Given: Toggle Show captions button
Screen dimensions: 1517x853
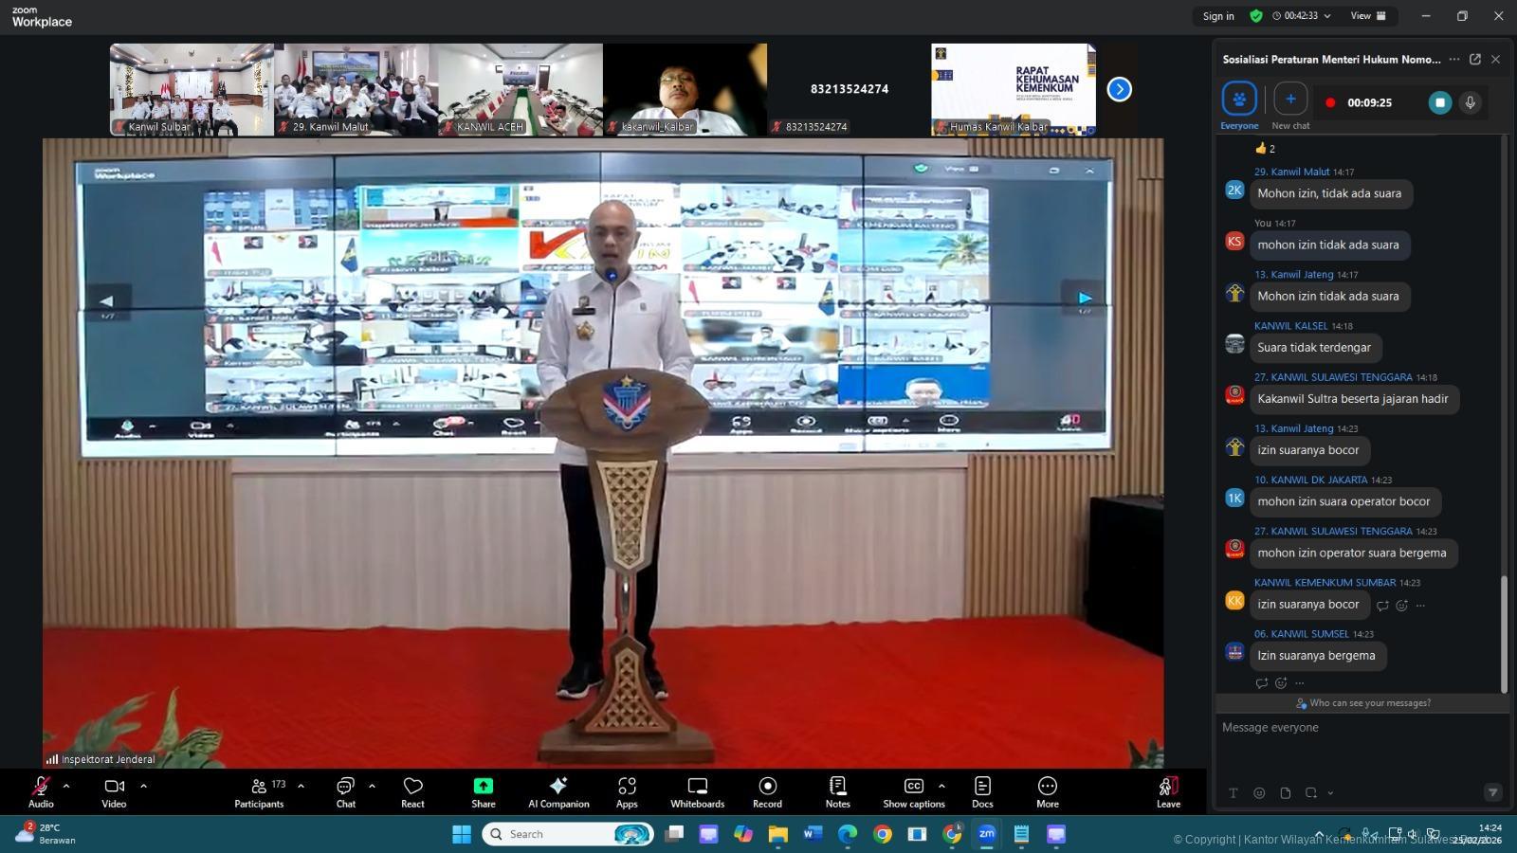Looking at the screenshot, I should 913,791.
